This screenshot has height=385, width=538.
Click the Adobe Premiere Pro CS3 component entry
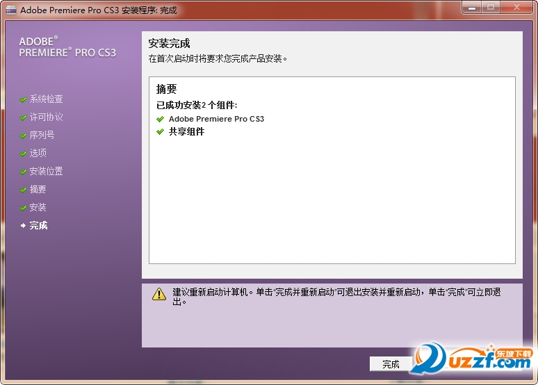tap(216, 119)
